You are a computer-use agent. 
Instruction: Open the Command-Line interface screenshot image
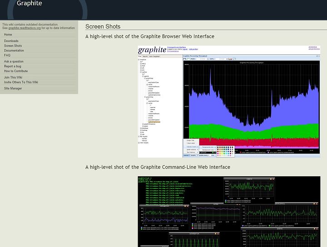click(229, 212)
